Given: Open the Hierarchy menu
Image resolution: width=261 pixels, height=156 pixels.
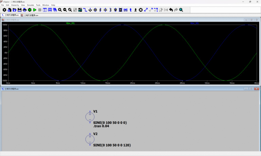Looking at the screenshot, I should click(15, 5).
